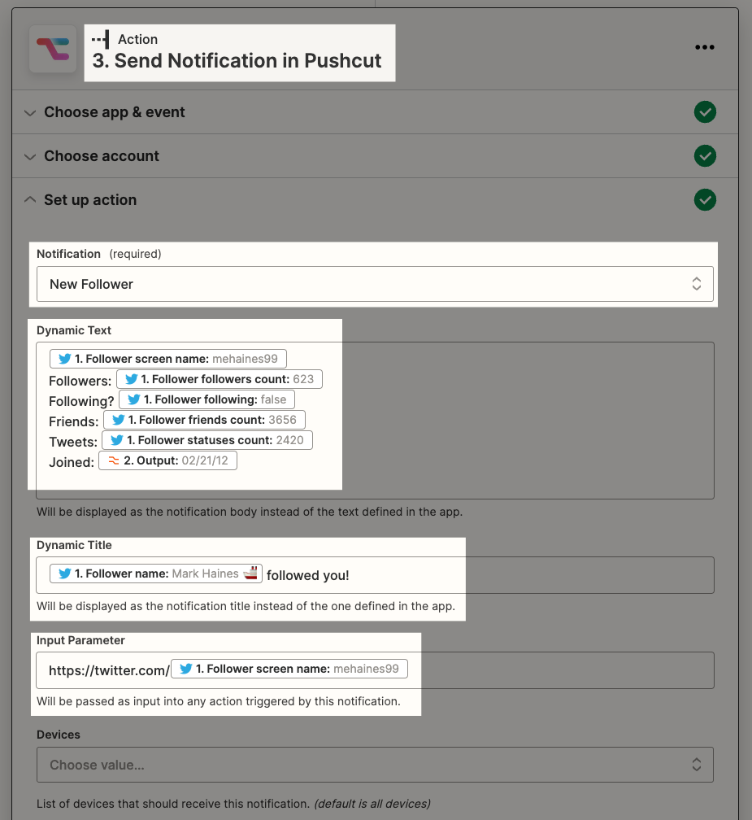Viewport: 752px width, 820px height.
Task: Select the Output 02/21/12 pill
Action: [x=167, y=460]
